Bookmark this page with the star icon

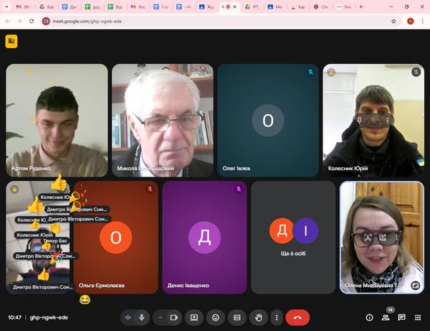(393, 21)
